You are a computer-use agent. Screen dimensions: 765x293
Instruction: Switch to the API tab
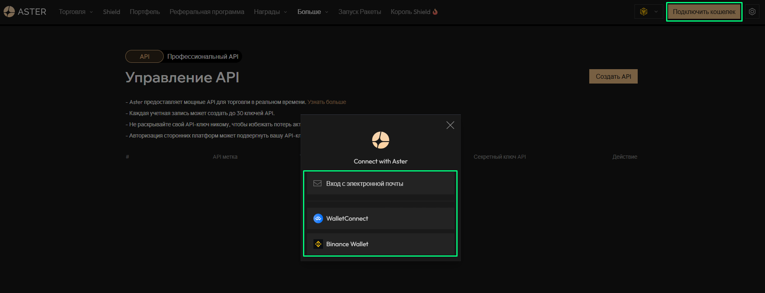click(145, 56)
